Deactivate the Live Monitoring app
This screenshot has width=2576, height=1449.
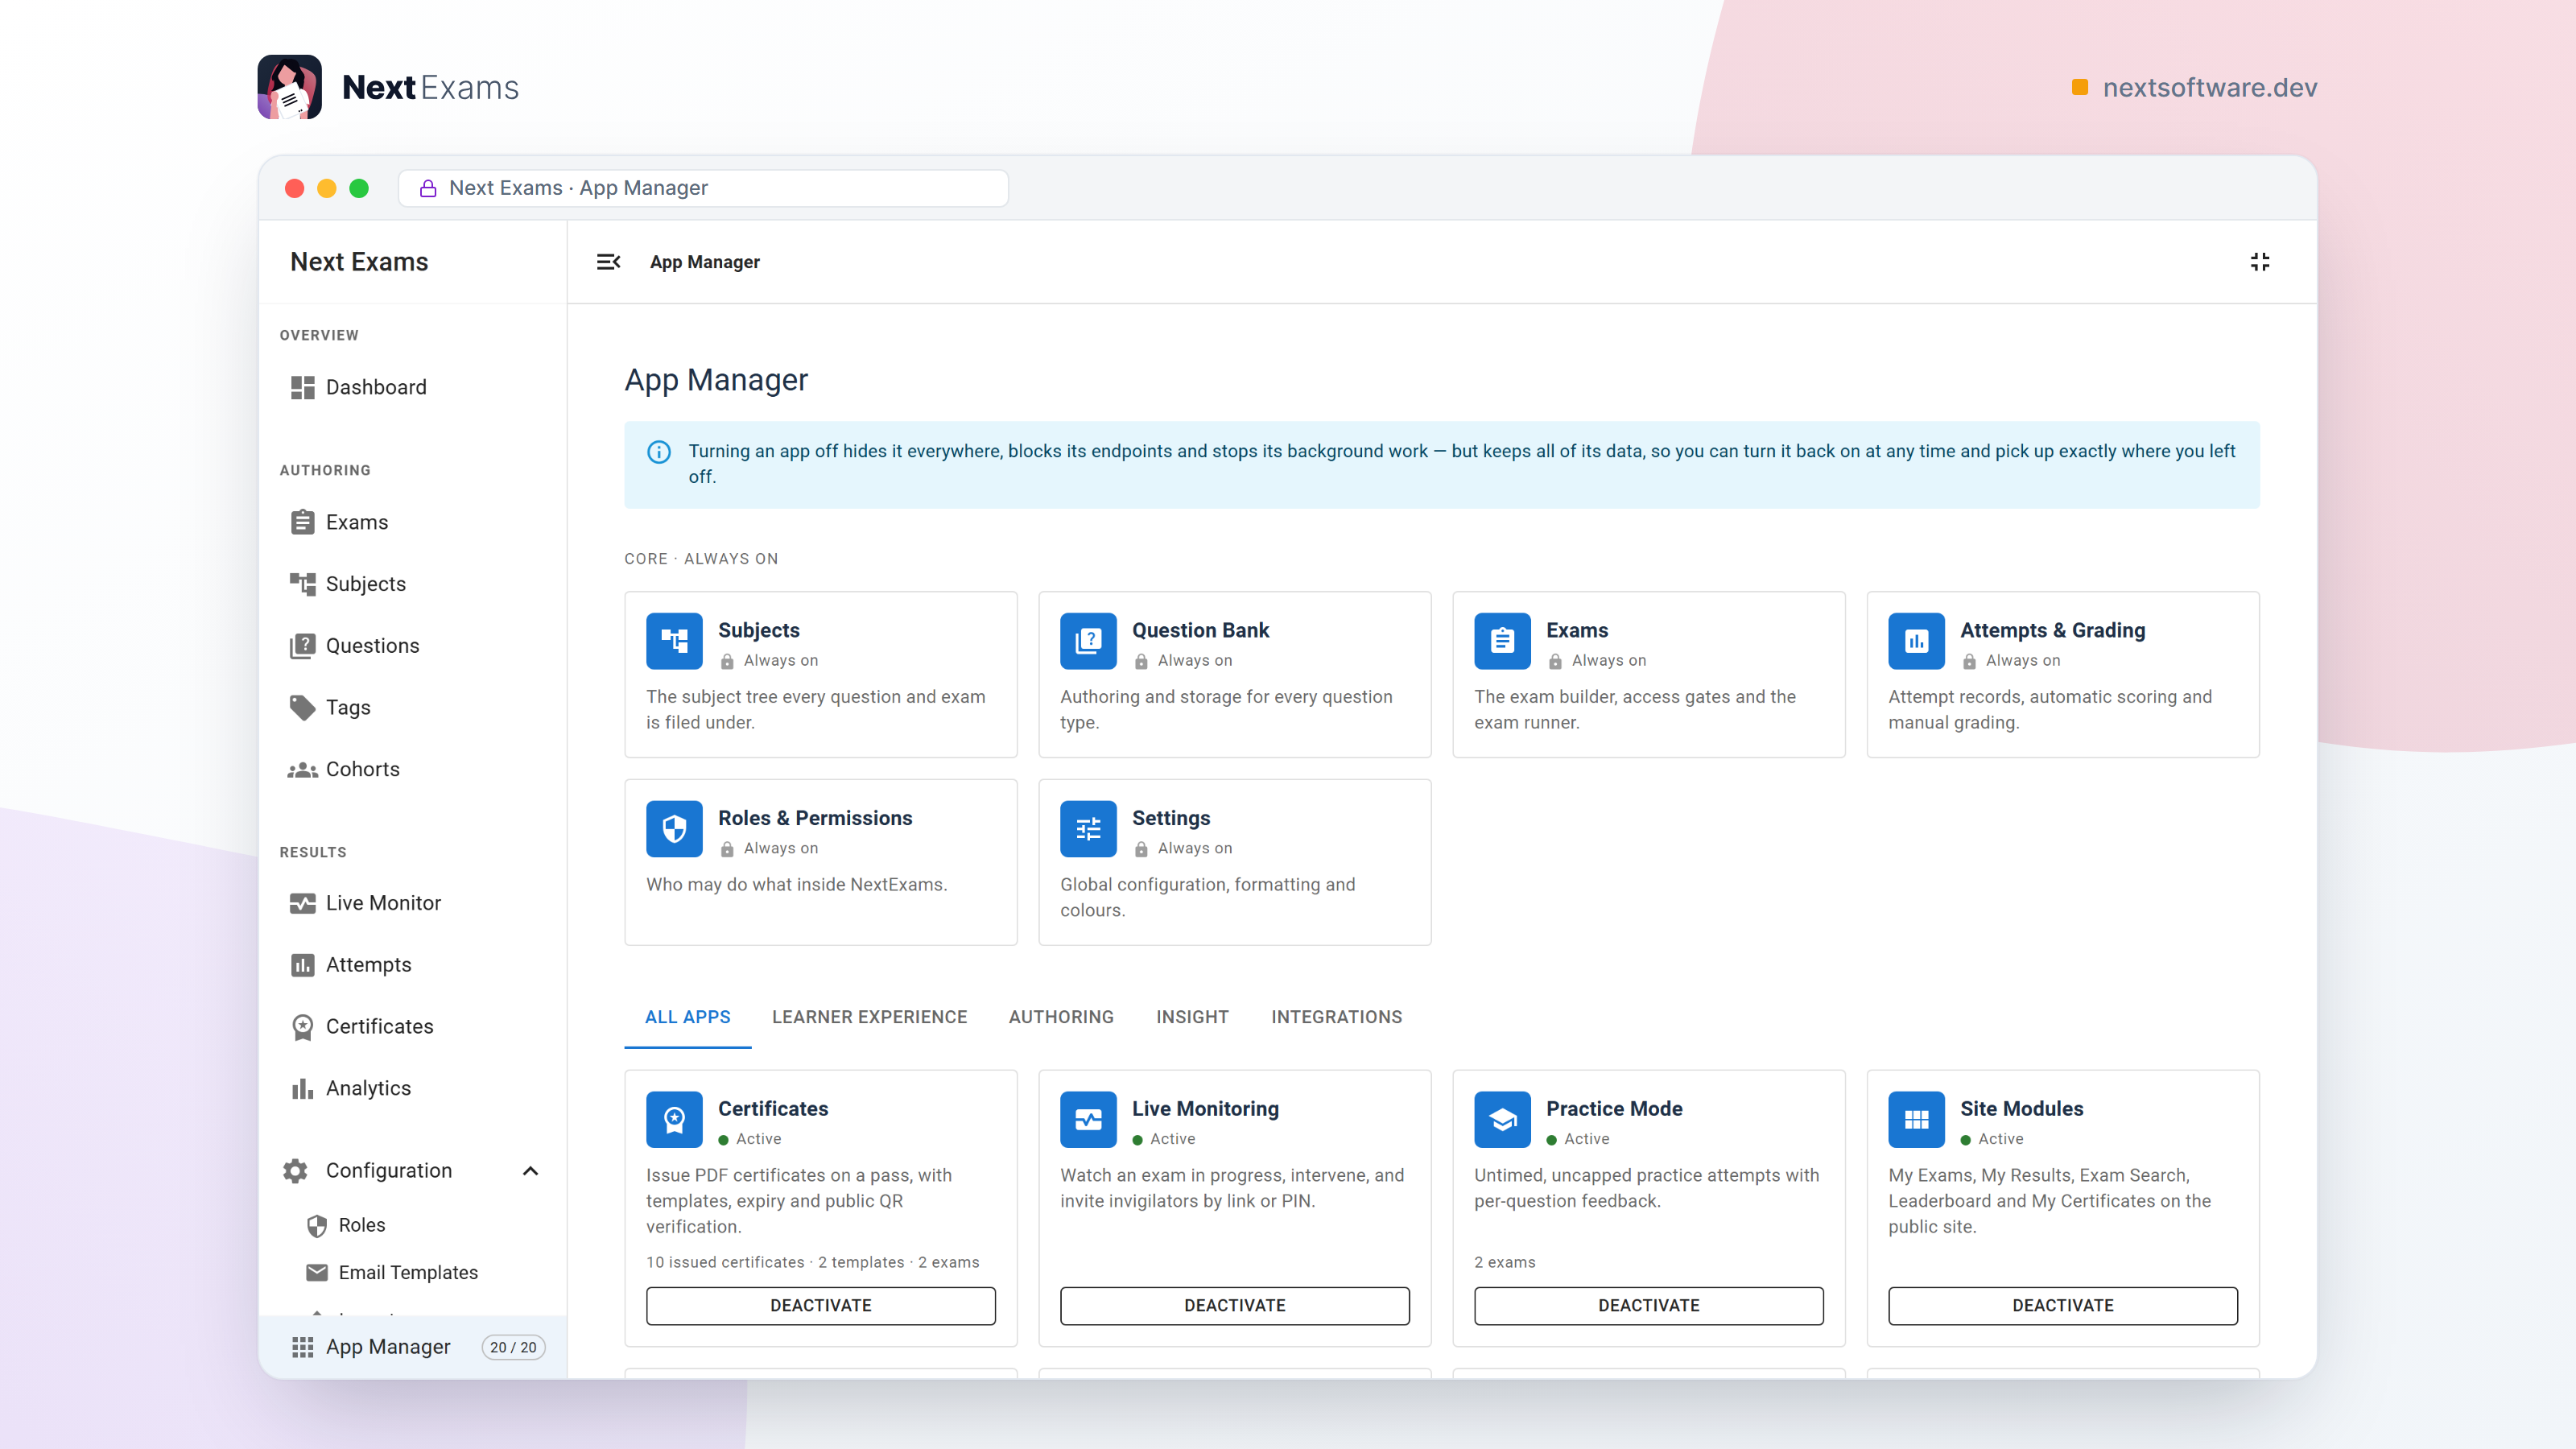point(1234,1305)
